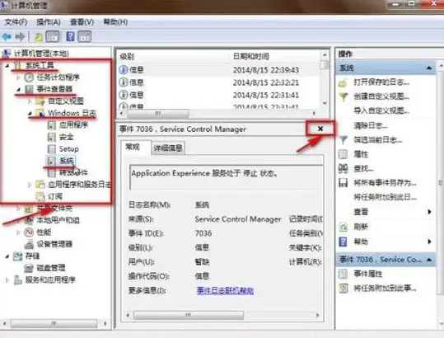This screenshot has width=444, height=338.
Task: Click the Up one level toolbar icon
Action: point(38,36)
